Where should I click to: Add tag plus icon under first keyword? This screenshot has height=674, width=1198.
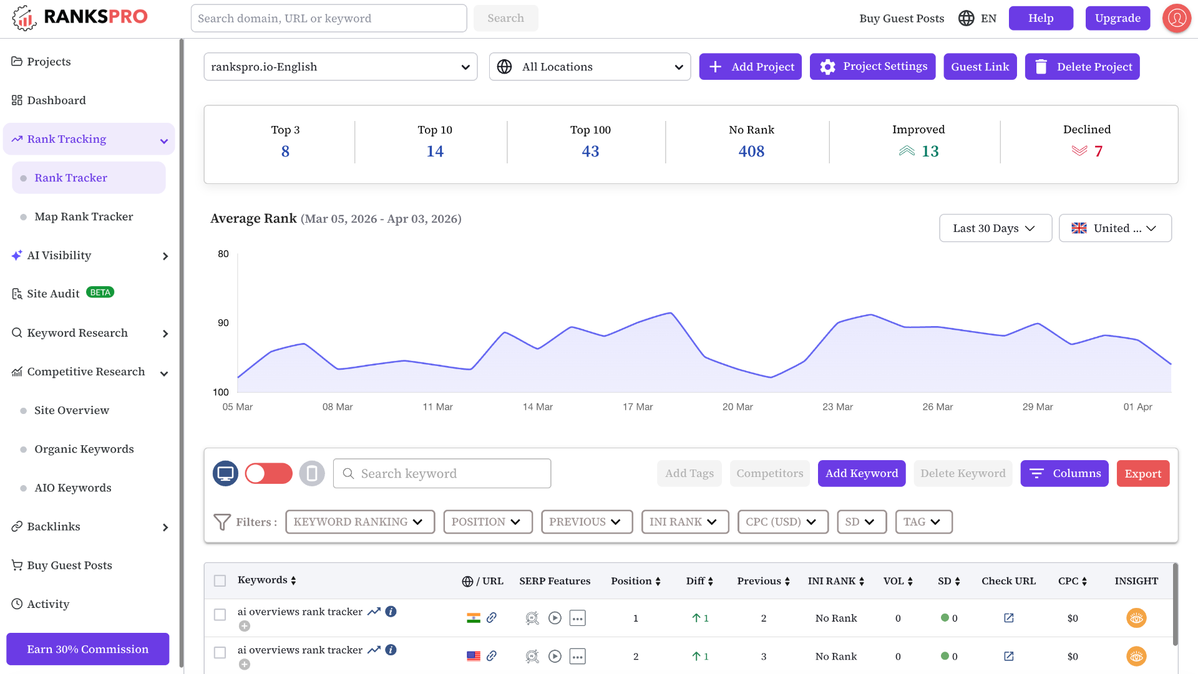[x=245, y=626]
